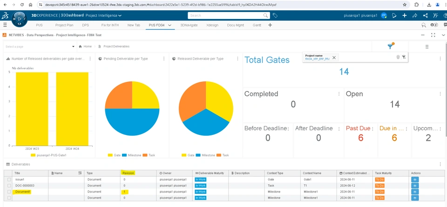Image resolution: width=447 pixels, height=207 pixels.
Task: View details eye icon for Document1 row
Action: pos(415,192)
